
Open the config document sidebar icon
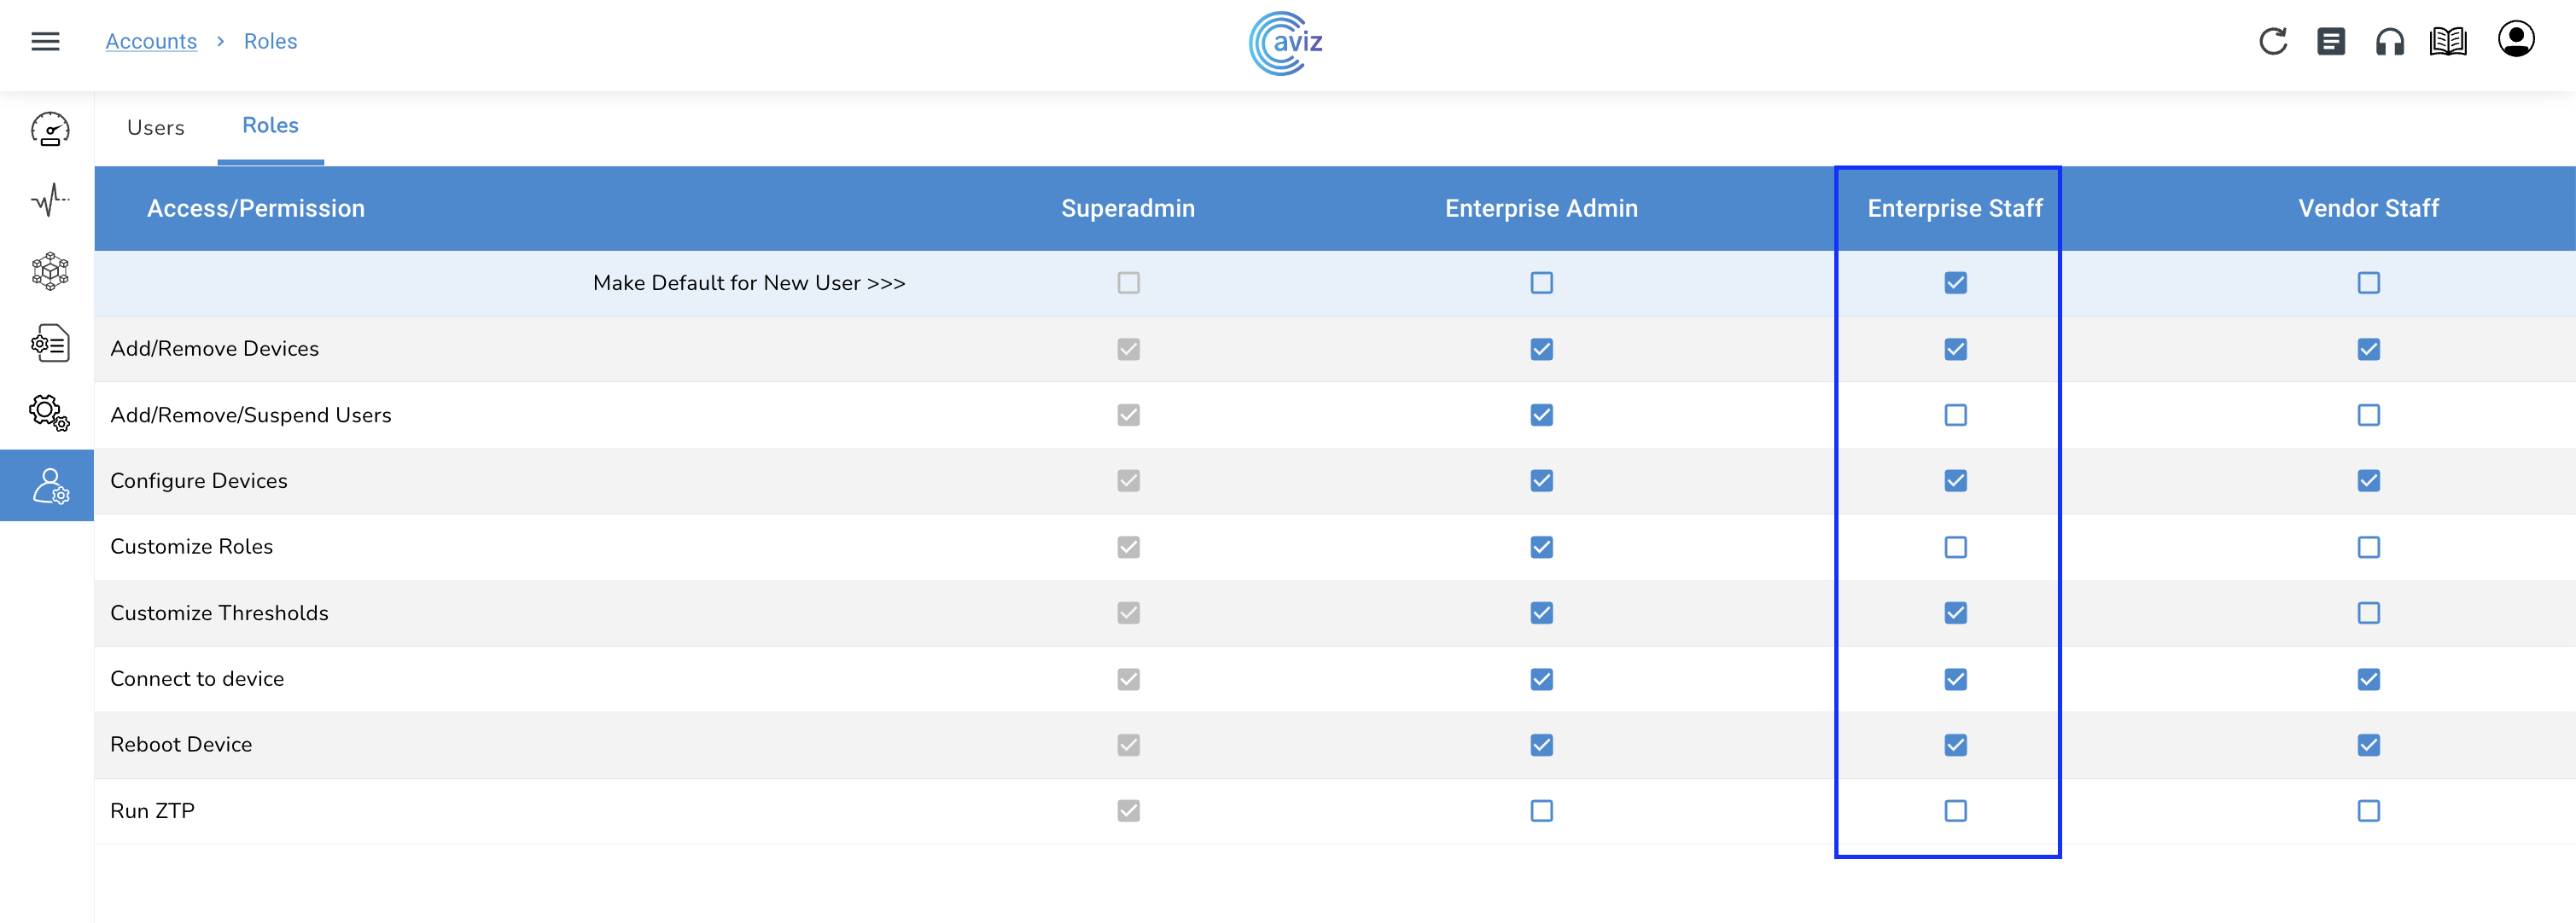[x=49, y=343]
